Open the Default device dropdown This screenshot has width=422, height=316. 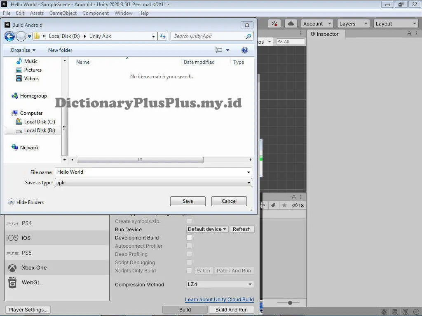[x=207, y=229]
